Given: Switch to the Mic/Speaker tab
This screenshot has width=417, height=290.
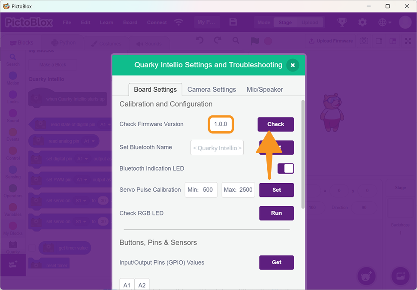Looking at the screenshot, I should pos(265,90).
